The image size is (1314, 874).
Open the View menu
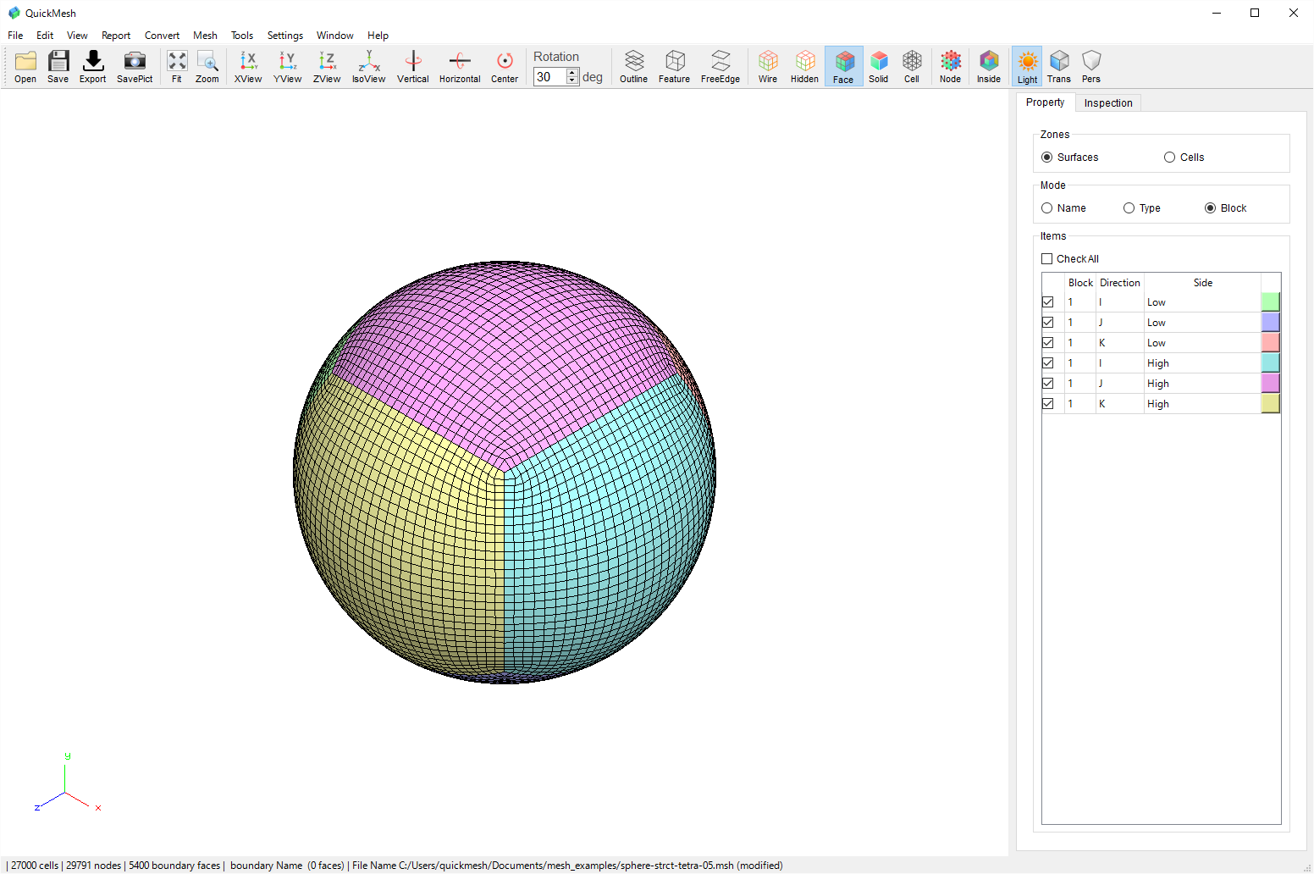(77, 36)
